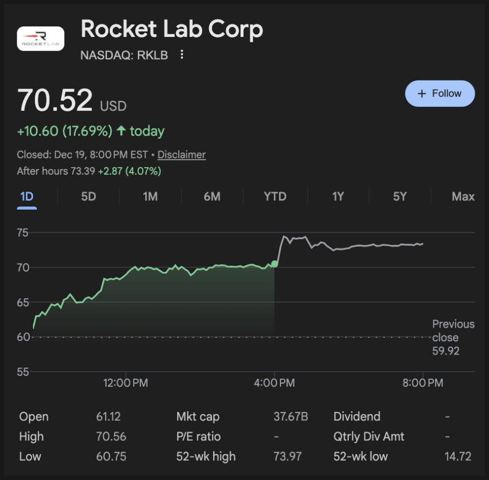This screenshot has height=480, width=489.
Task: Click the 12:00 PM axis label
Action: 126,383
